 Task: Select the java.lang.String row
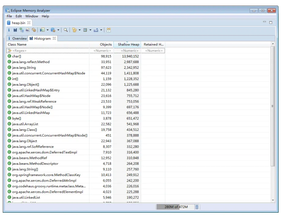[x=24, y=68]
